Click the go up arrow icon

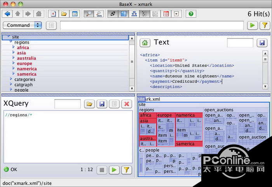18,14
